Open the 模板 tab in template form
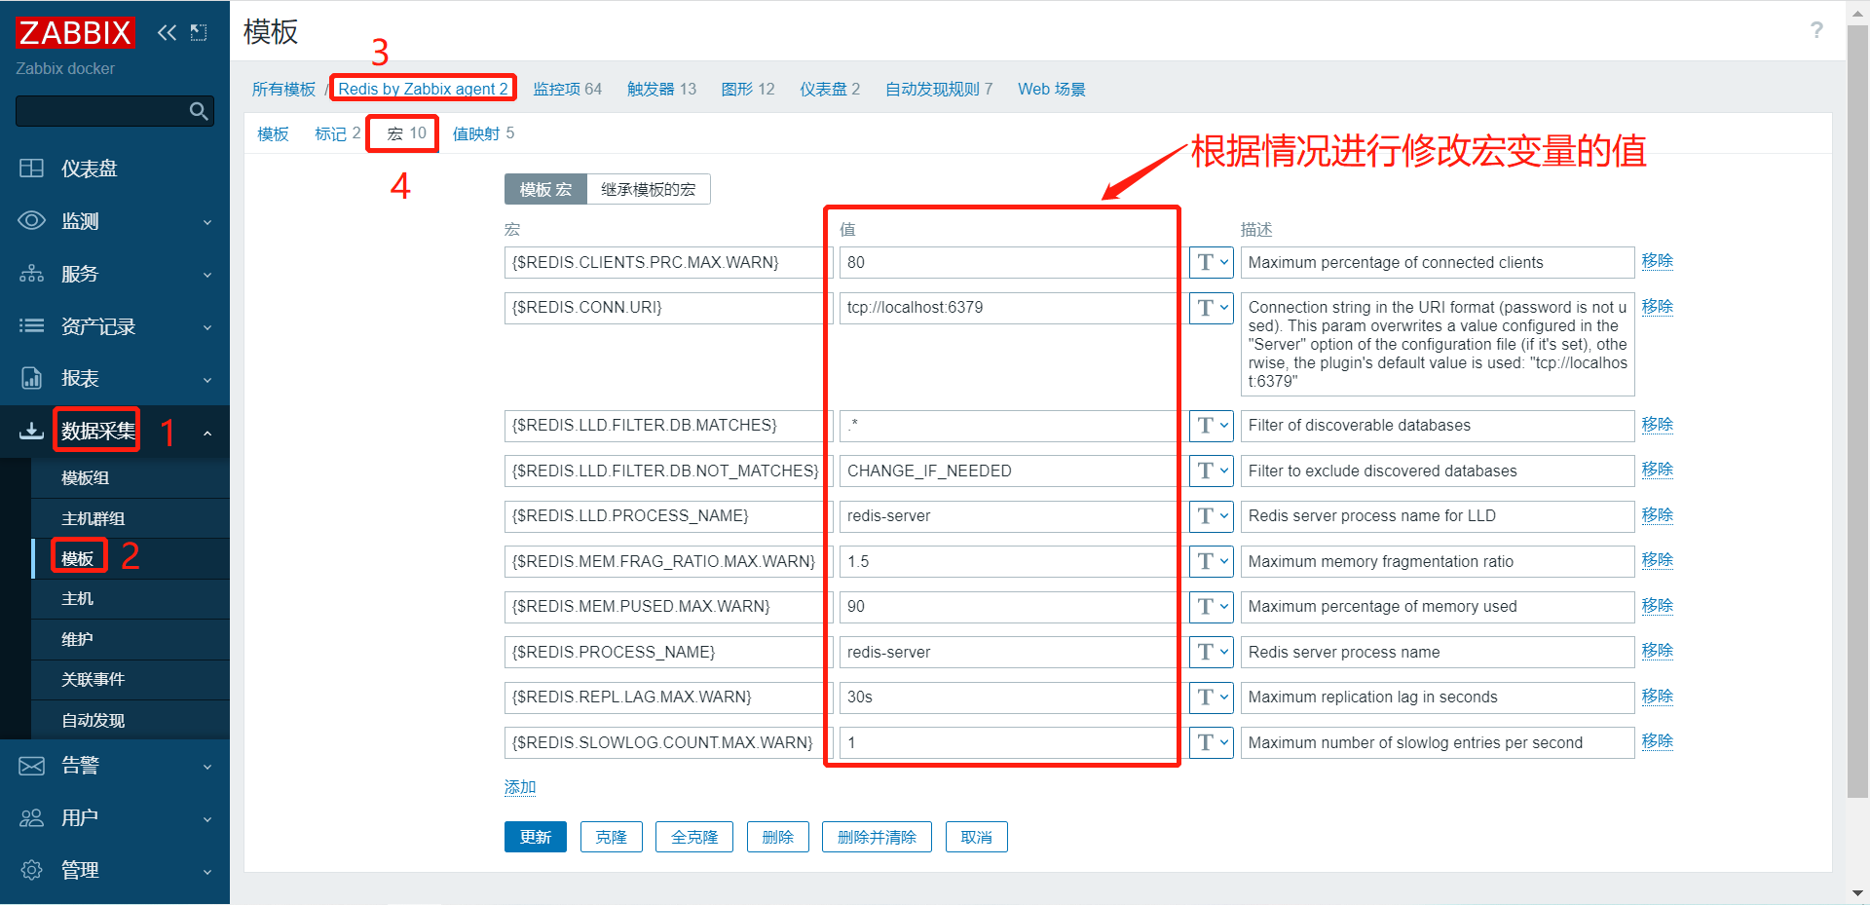Image resolution: width=1870 pixels, height=905 pixels. point(273,133)
